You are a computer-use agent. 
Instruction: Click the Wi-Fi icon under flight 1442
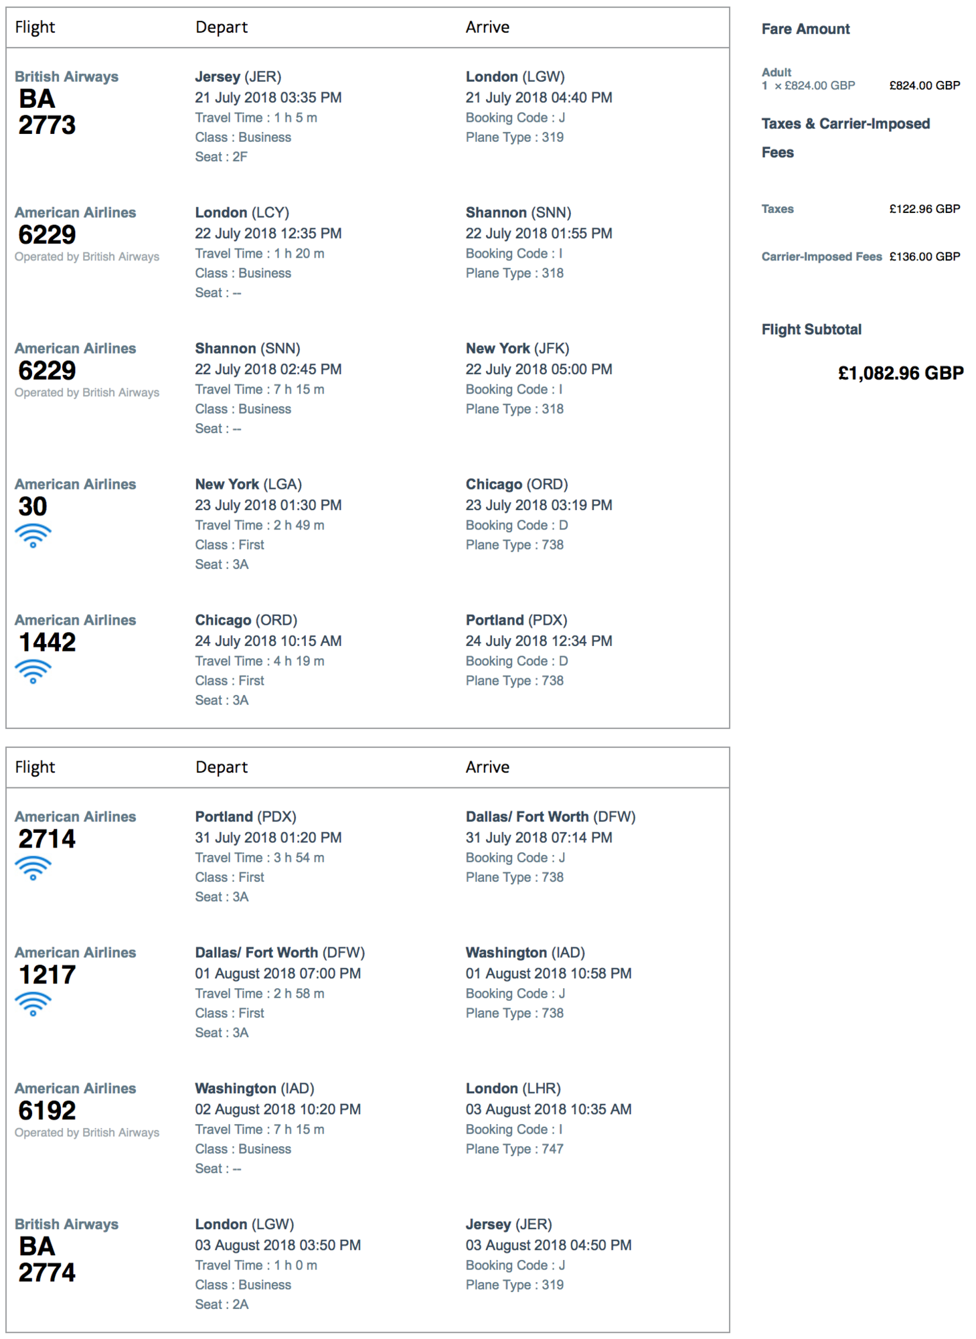[x=33, y=672]
